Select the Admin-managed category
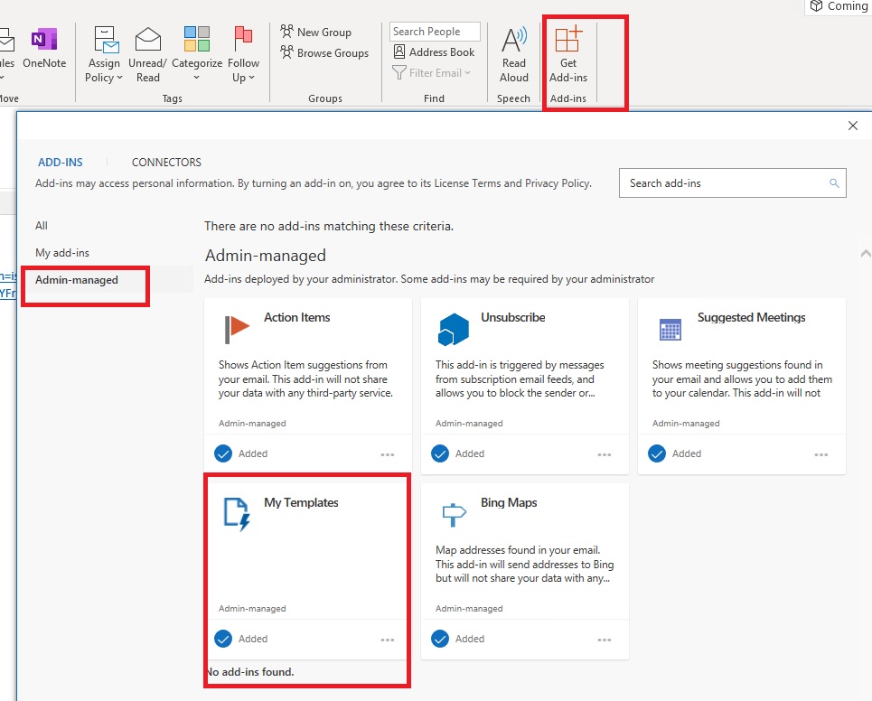872x701 pixels. click(x=77, y=280)
